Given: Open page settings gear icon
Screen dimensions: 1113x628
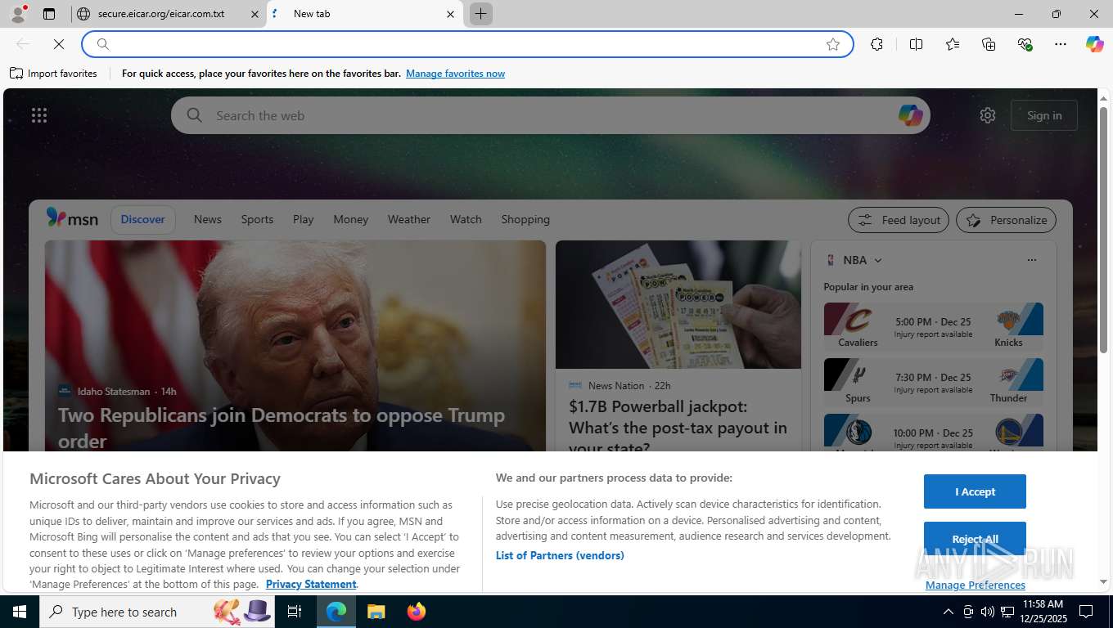Looking at the screenshot, I should [988, 115].
